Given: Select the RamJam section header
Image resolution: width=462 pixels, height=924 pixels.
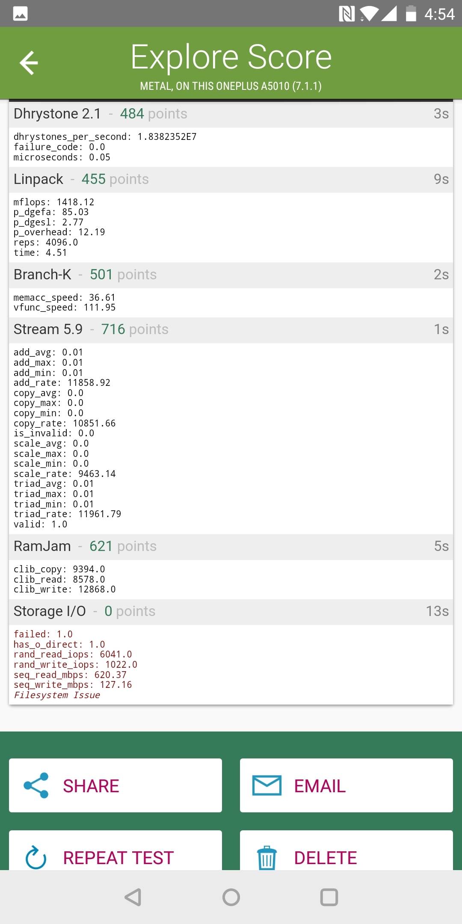Looking at the screenshot, I should [231, 546].
